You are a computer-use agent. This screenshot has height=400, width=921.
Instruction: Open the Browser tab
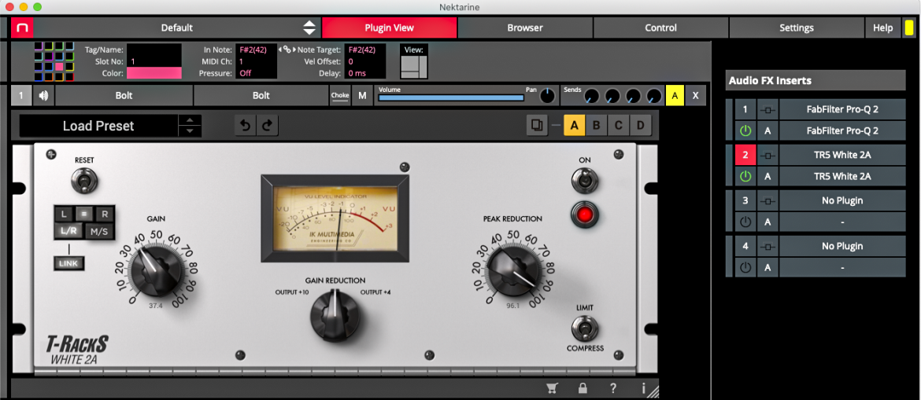tap(525, 28)
